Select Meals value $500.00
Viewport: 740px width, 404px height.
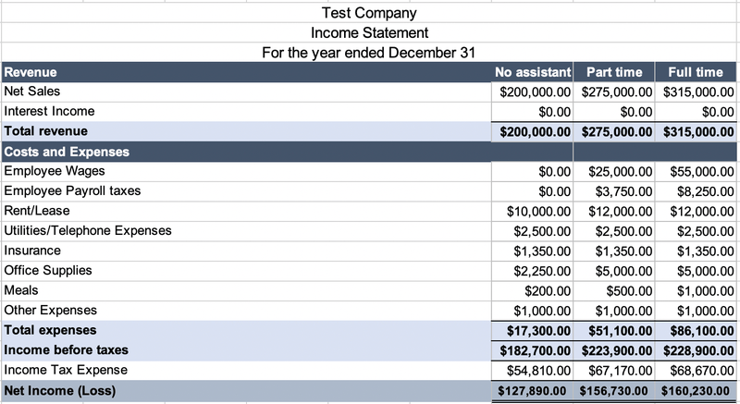614,291
